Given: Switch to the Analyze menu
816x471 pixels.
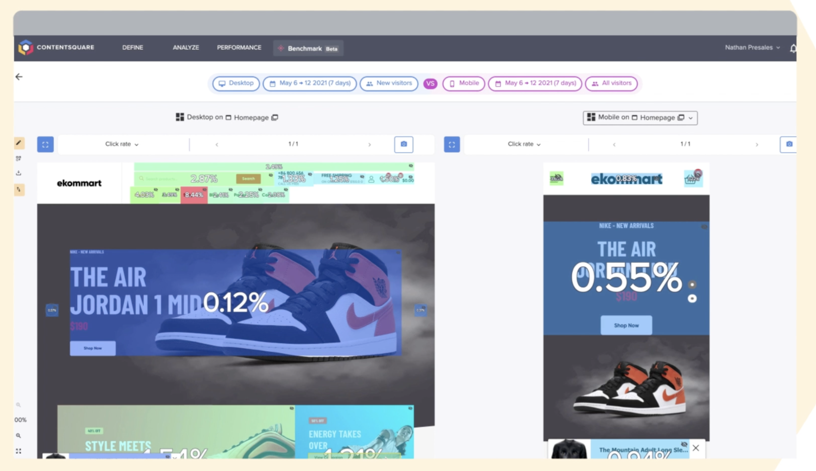Looking at the screenshot, I should point(185,47).
